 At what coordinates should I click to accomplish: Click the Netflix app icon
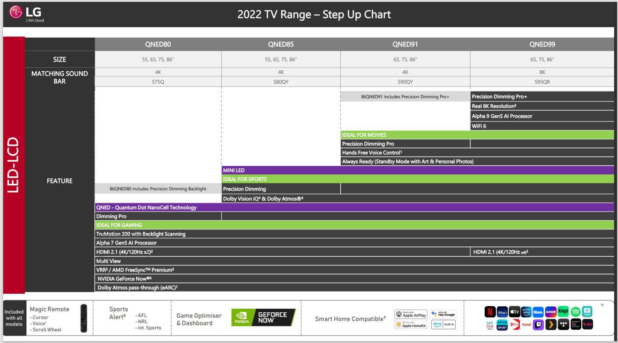[490, 312]
